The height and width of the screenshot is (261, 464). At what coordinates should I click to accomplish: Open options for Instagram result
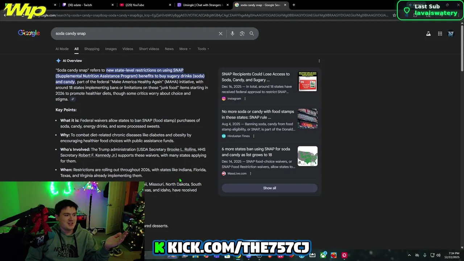[x=245, y=99]
